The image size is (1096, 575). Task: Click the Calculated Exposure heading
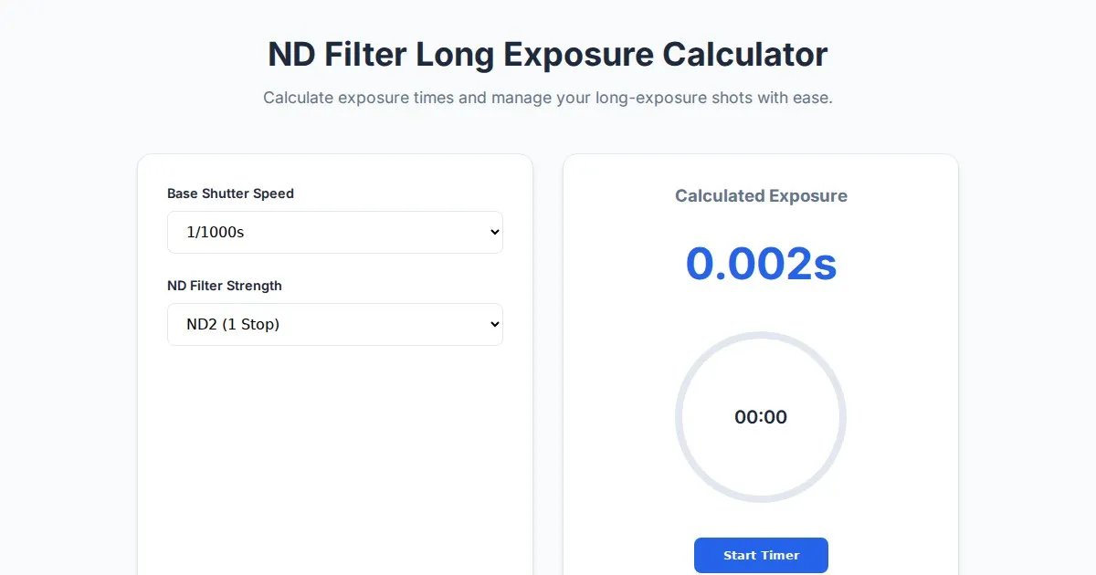[761, 195]
